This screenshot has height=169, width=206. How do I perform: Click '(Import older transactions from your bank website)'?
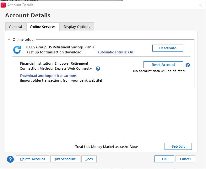(x=61, y=80)
